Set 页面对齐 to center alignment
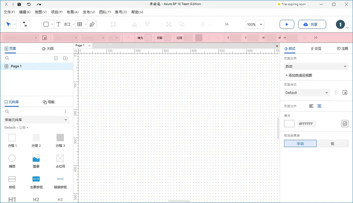Image resolution: width=353 pixels, height=203 pixels. click(319, 106)
